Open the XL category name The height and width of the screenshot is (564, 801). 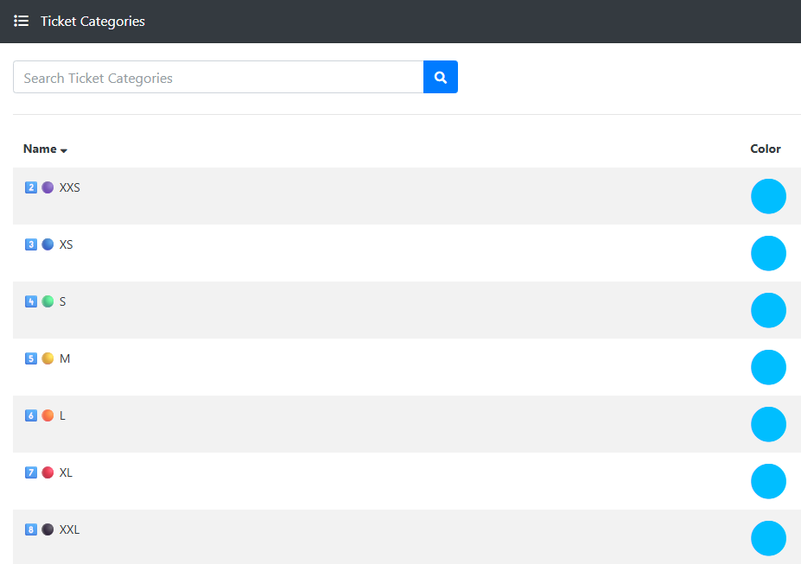point(66,472)
